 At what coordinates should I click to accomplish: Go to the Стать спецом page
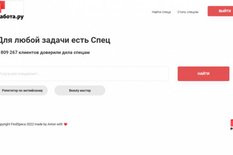pyautogui.click(x=188, y=12)
